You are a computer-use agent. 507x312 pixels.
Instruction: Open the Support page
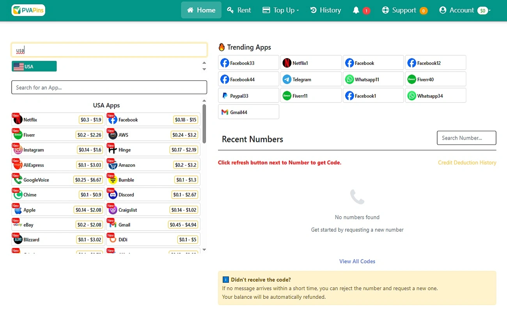tap(404, 10)
